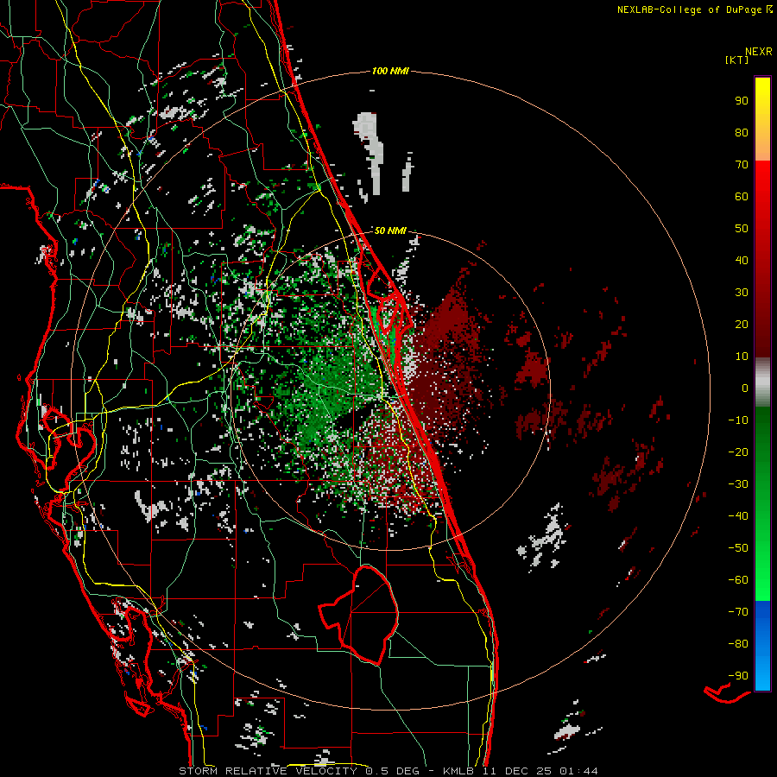Click the -10 value on the velocity scale
This screenshot has width=777, height=777.
(738, 420)
